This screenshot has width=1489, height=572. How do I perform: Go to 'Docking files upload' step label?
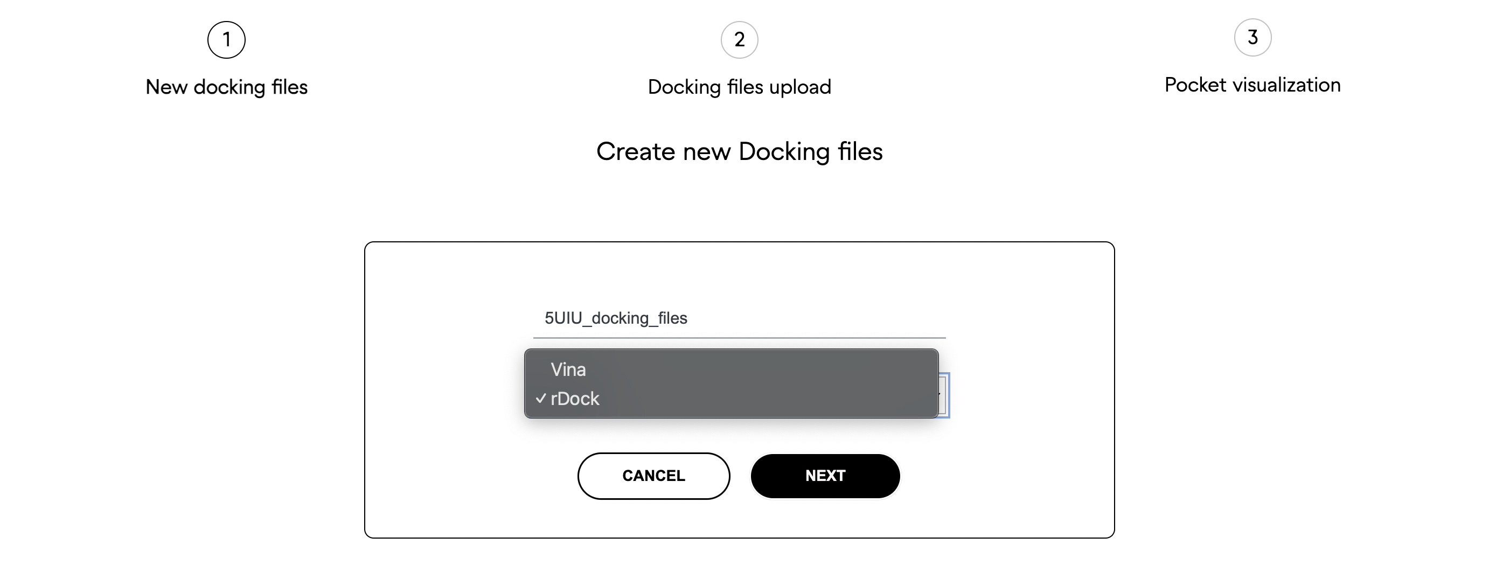(x=739, y=87)
